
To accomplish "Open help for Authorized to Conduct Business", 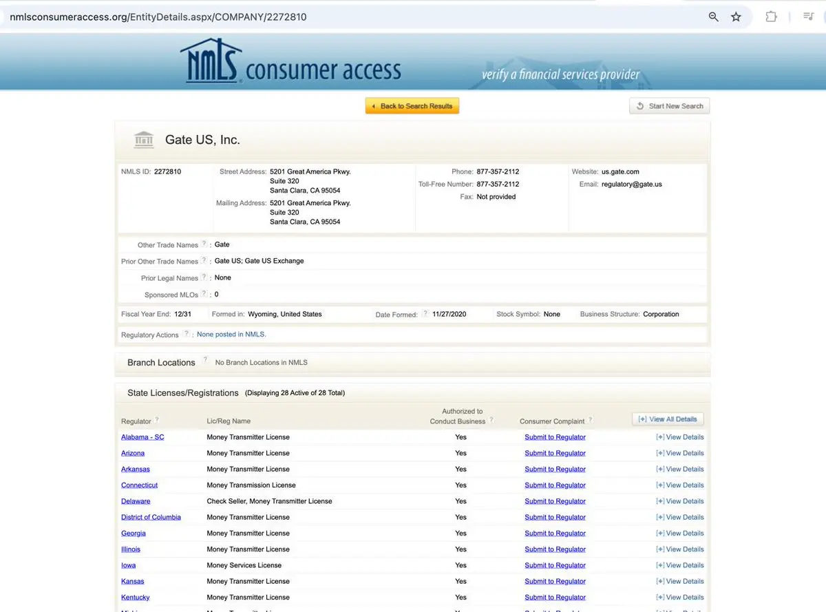I will (491, 420).
